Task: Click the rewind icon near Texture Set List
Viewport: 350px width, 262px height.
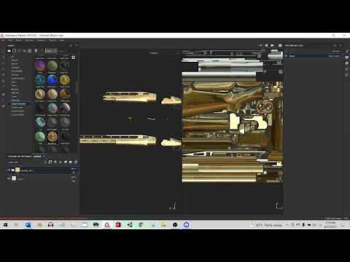Action: pos(260,45)
